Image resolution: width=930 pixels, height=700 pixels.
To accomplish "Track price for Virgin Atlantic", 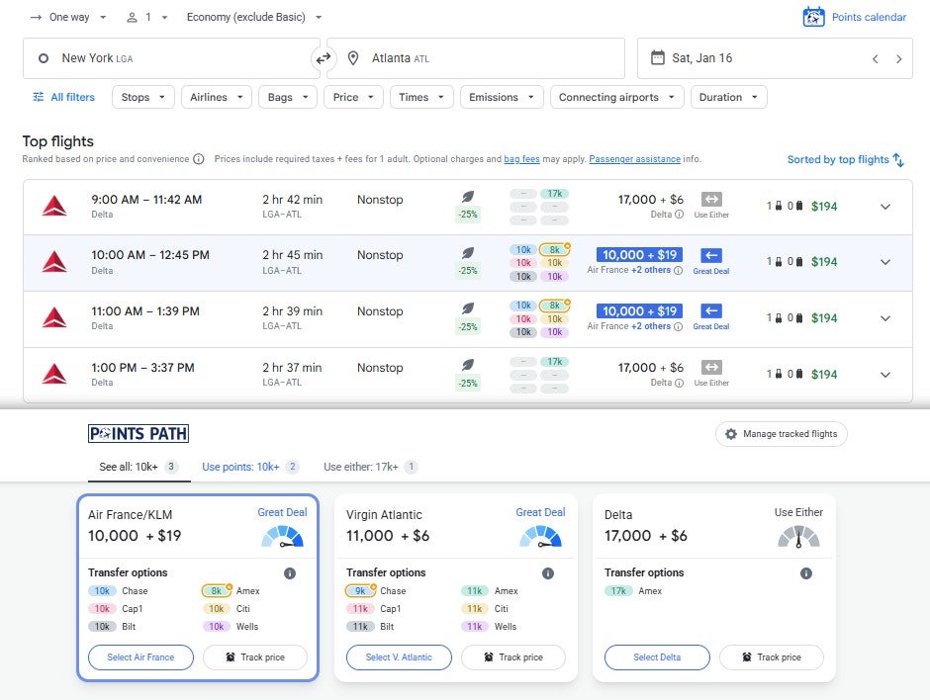I will 513,657.
